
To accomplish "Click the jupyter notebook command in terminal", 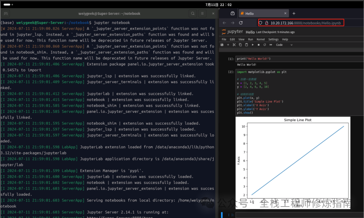I will (x=112, y=23).
